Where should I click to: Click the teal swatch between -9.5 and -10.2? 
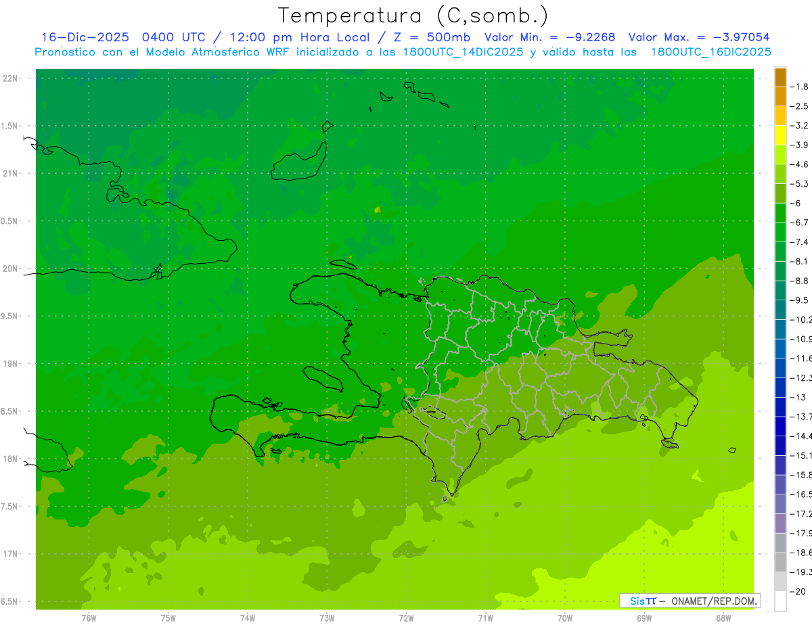pyautogui.click(x=780, y=310)
